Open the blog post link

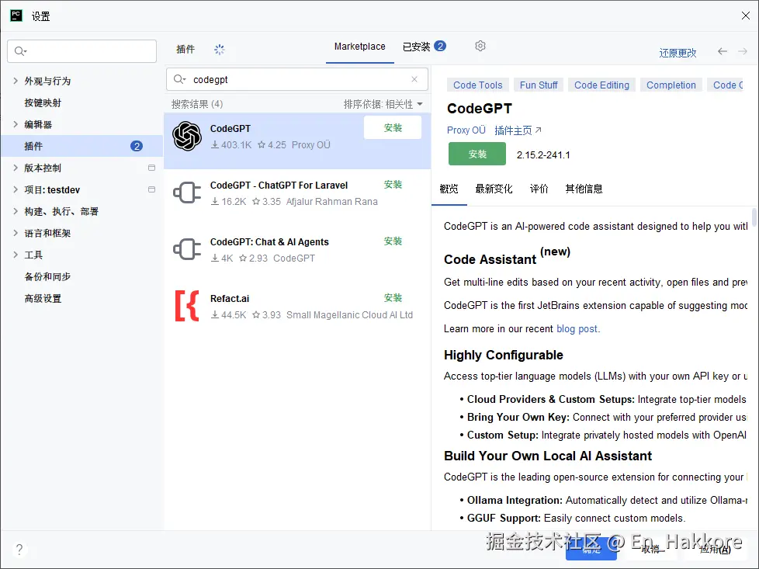[577, 329]
